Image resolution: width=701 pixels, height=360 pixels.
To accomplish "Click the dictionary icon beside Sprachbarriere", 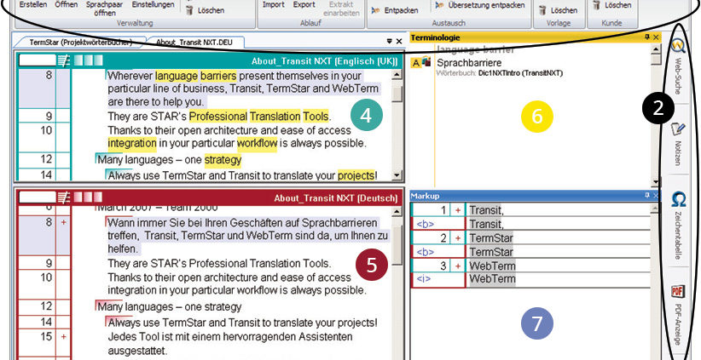I will [x=426, y=61].
